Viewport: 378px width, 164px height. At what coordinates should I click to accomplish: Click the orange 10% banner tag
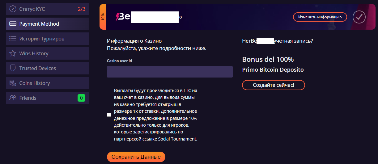(103, 17)
